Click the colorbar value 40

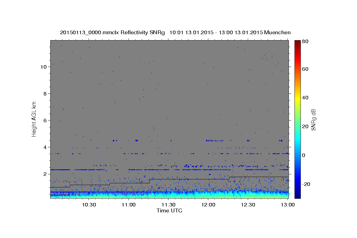tap(305, 98)
